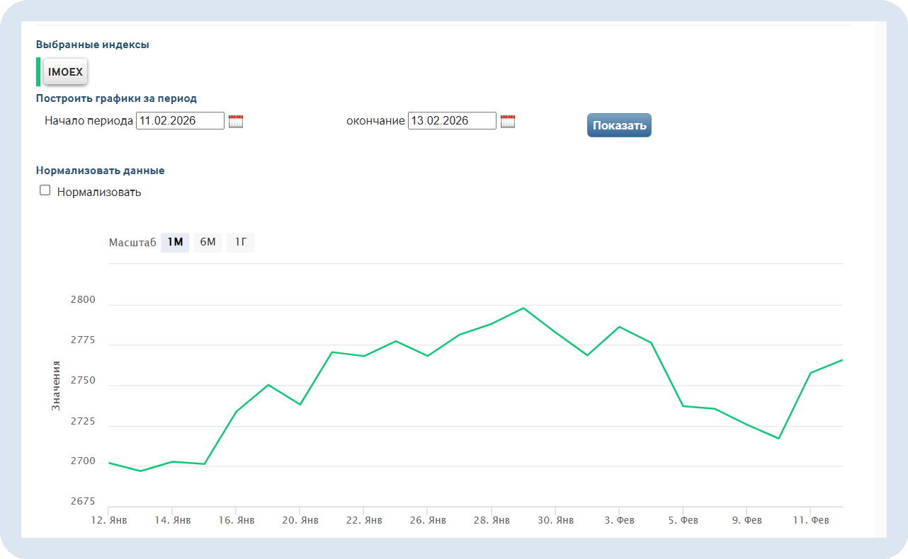
Task: Click the Показать button
Action: tap(619, 125)
